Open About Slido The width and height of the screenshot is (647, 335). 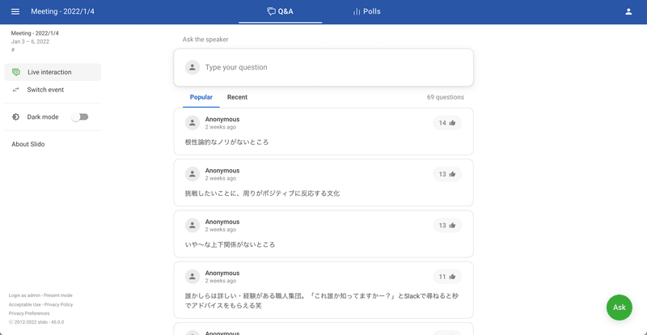(x=28, y=144)
